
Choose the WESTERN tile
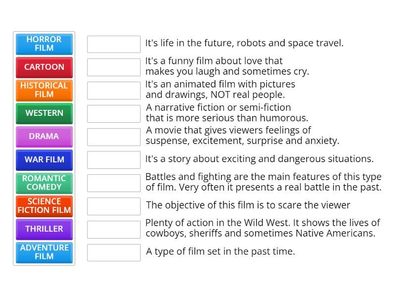pos(44,113)
